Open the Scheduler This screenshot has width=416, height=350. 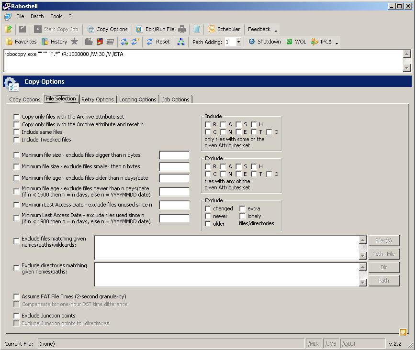pyautogui.click(x=224, y=29)
